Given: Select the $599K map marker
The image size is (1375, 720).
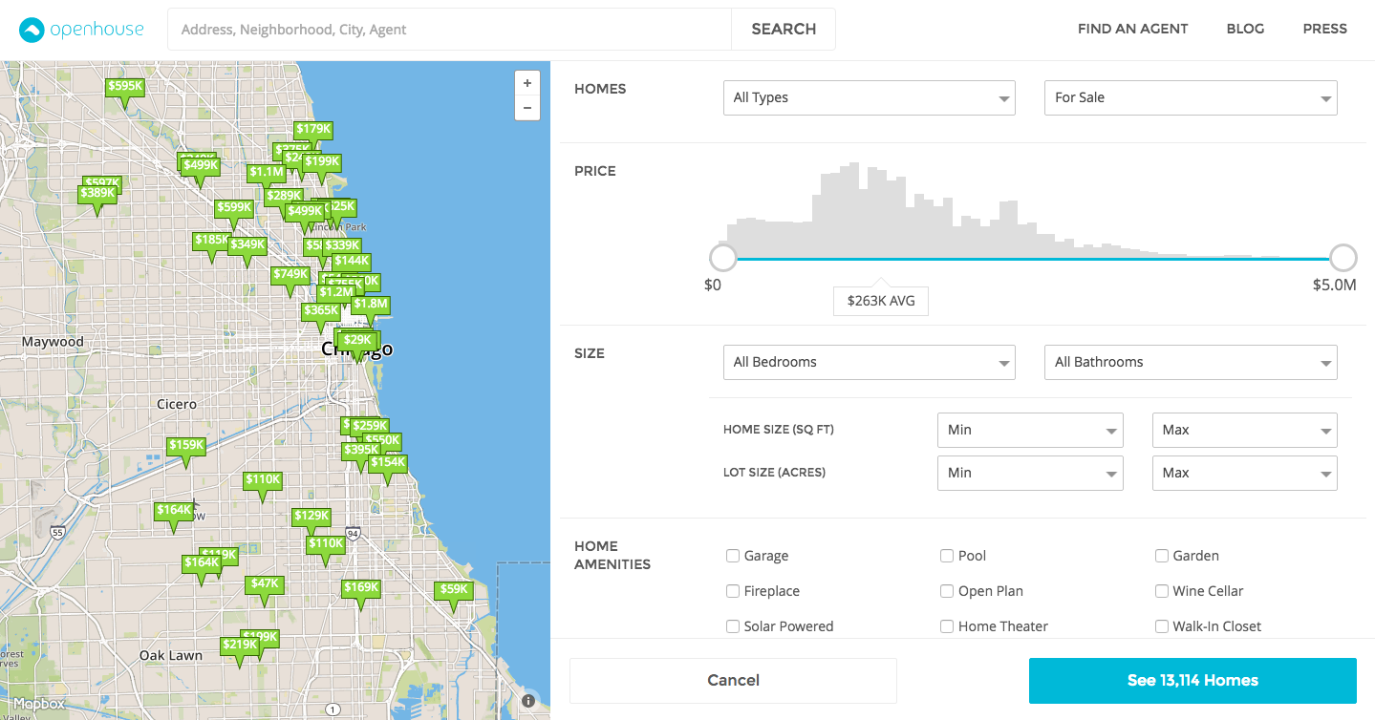Looking at the screenshot, I should click(x=234, y=207).
